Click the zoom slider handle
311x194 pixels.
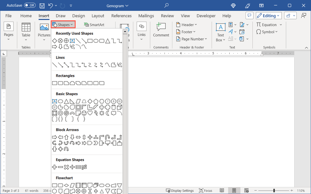[274, 191]
